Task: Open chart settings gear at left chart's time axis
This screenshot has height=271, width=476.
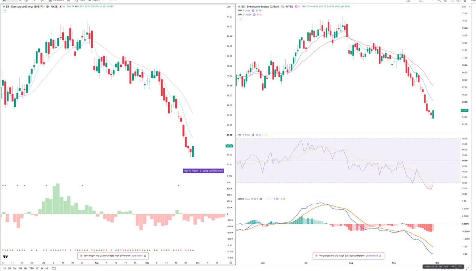Action: (231, 263)
